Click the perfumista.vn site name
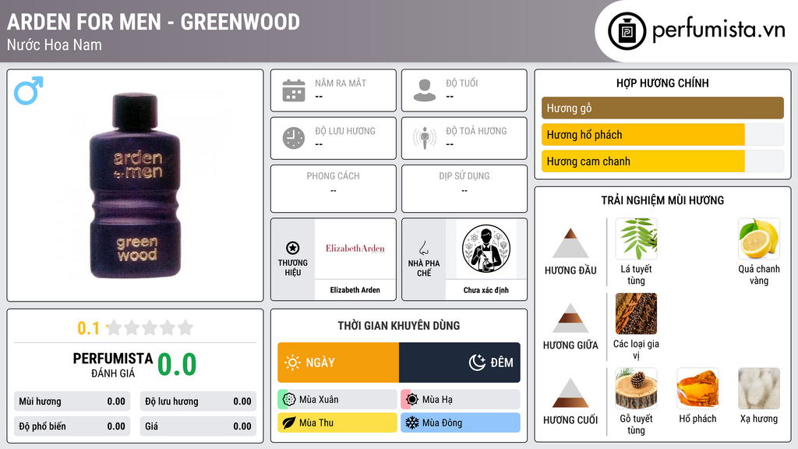Screen dimensions: 798x449 [x=719, y=30]
